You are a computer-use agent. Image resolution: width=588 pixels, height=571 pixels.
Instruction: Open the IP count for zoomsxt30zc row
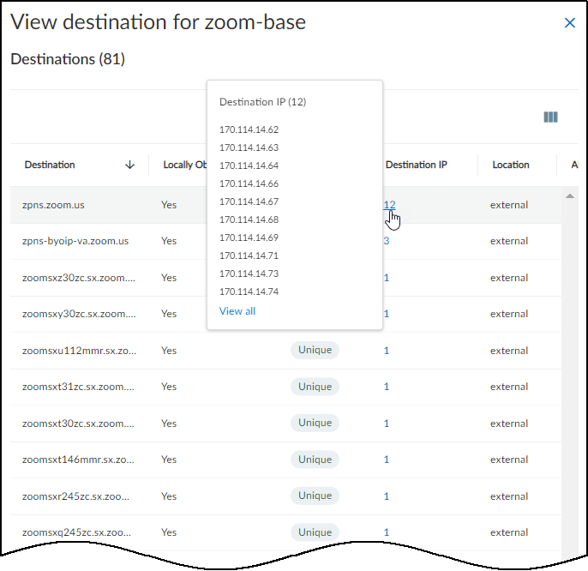point(387,424)
